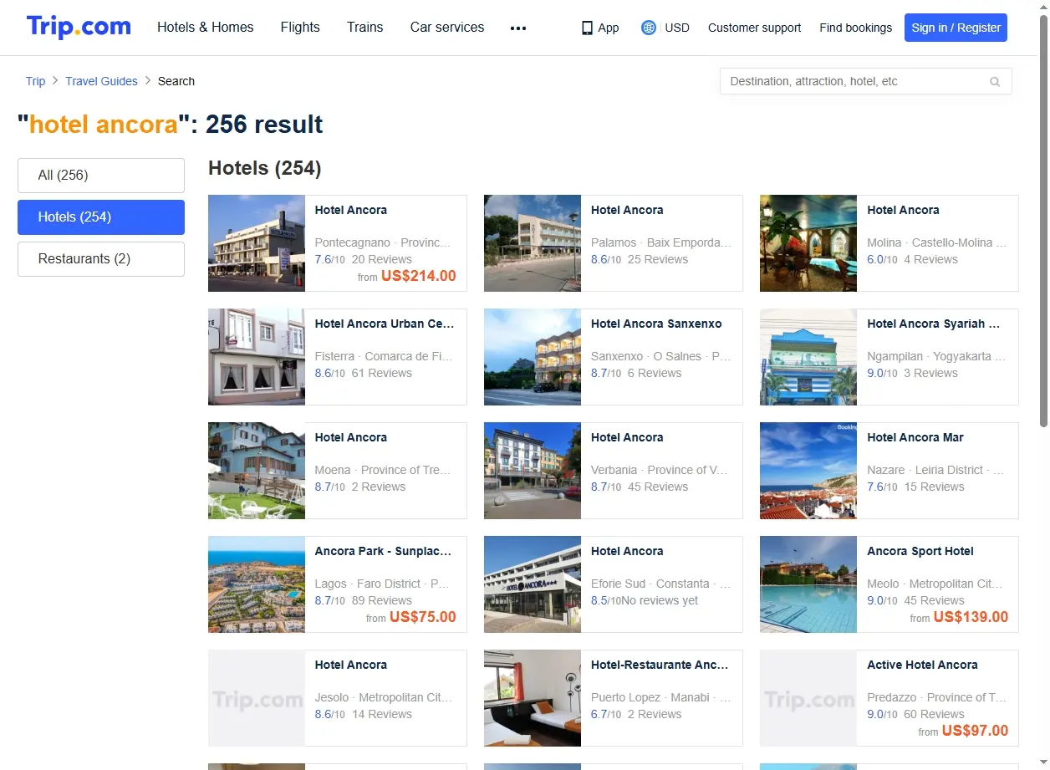Click the US$214.00 price
Viewport: 1050px width, 770px height.
pyautogui.click(x=419, y=276)
